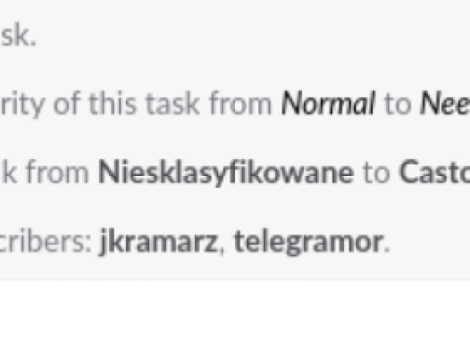The width and height of the screenshot is (470, 352).
Task: Click the partial 'cribers:' subscribers label
Action: pyautogui.click(x=46, y=241)
